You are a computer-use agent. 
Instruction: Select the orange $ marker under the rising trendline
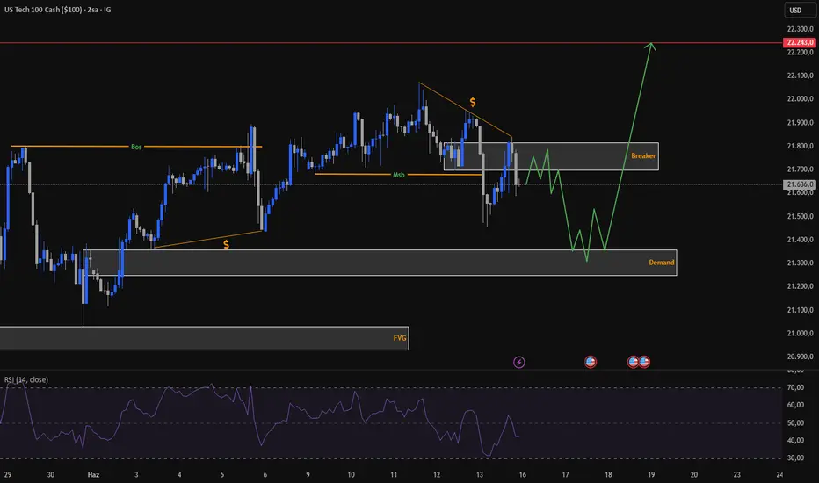coord(226,244)
